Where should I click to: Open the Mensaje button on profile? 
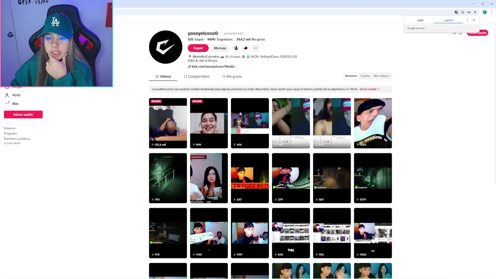220,48
